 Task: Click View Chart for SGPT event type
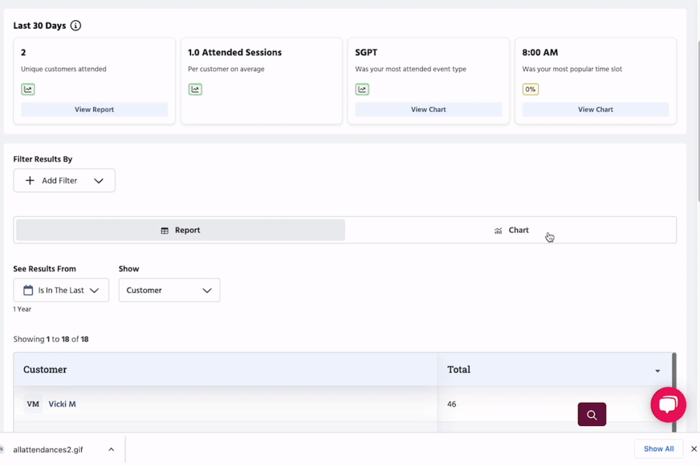pos(428,110)
